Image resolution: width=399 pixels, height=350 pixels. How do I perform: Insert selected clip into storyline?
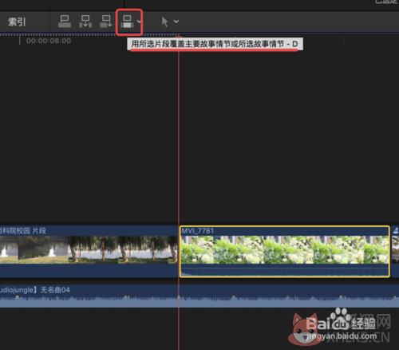[x=85, y=22]
